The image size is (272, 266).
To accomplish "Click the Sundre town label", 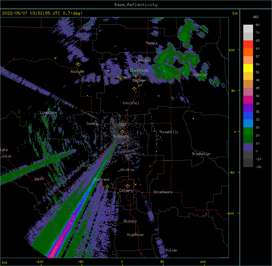I will pos(92,124).
